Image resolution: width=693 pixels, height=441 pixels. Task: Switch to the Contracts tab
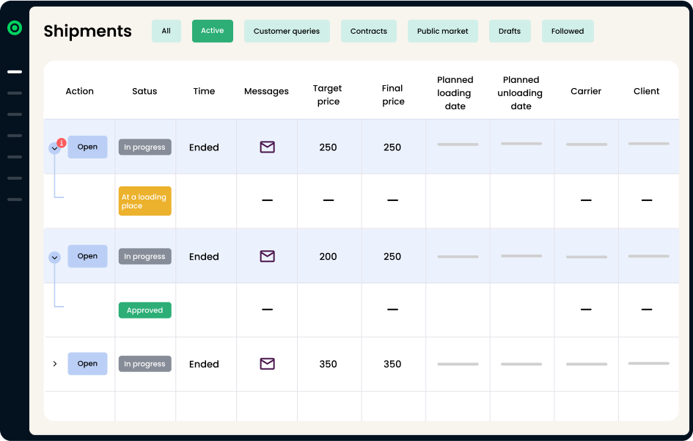coord(369,31)
